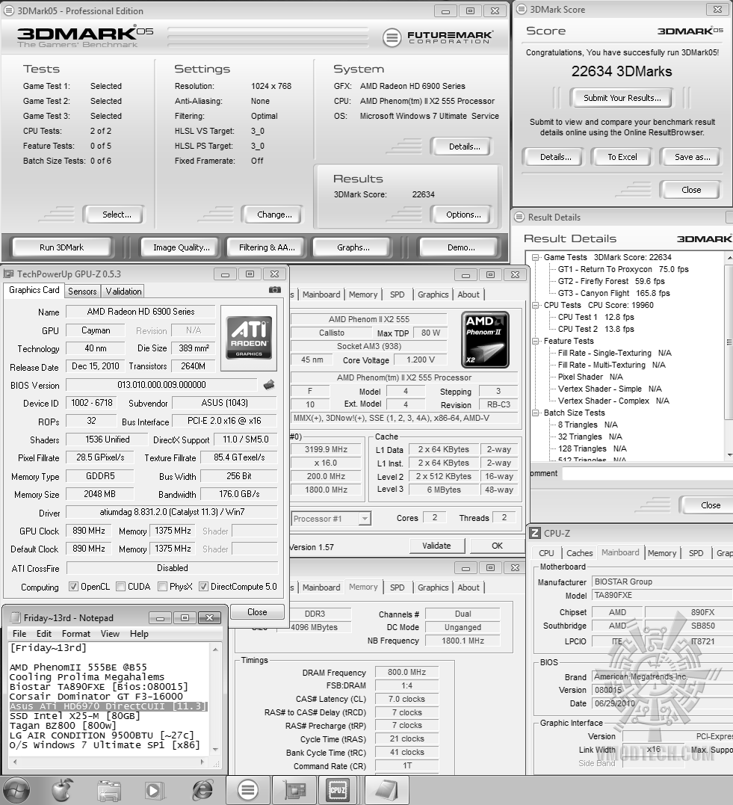Click the Save as button in Score window
The image size is (733, 805).
(693, 157)
